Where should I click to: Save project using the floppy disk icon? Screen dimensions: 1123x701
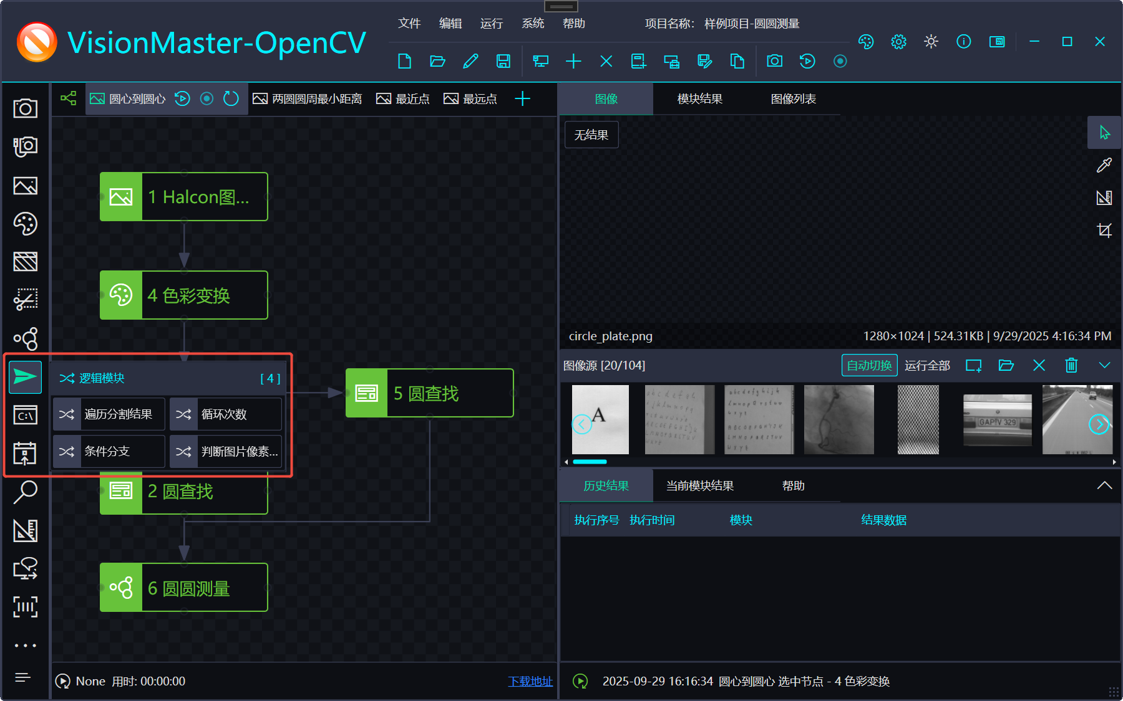point(503,61)
